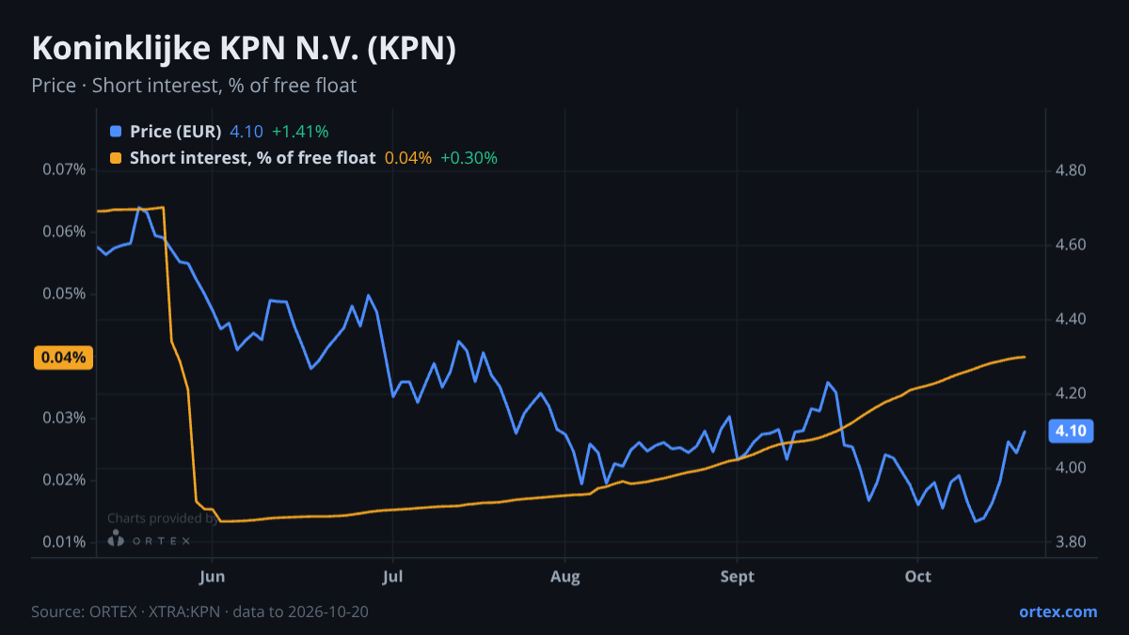The image size is (1129, 635).
Task: Click the blue 4.10 price axis badge
Action: (x=1072, y=431)
